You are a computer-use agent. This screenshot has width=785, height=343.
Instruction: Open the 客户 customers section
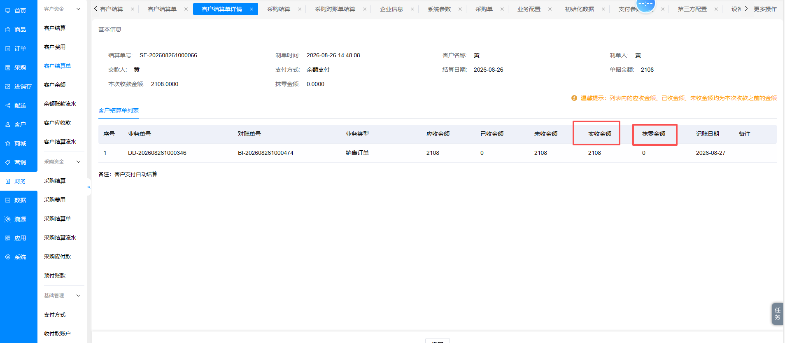tap(19, 124)
